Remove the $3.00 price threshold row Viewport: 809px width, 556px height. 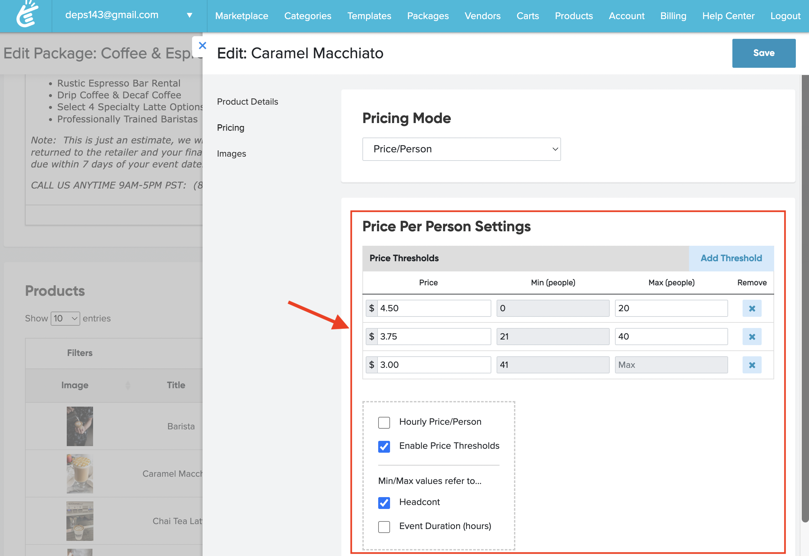click(751, 365)
